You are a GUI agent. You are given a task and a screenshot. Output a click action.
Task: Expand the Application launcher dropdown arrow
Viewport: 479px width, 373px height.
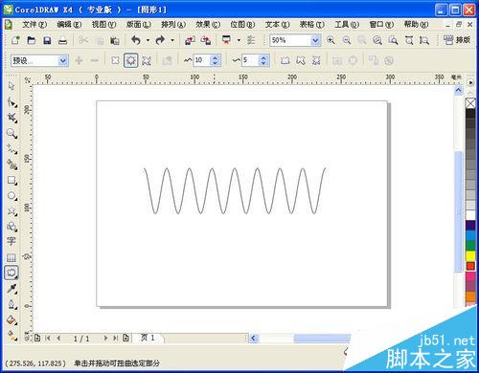pyautogui.click(x=239, y=40)
